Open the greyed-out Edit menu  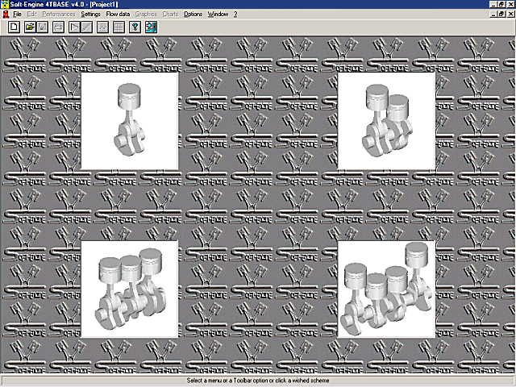(32, 15)
